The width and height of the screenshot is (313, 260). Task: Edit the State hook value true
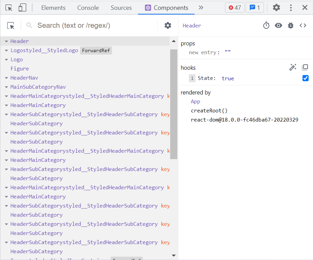coord(228,78)
